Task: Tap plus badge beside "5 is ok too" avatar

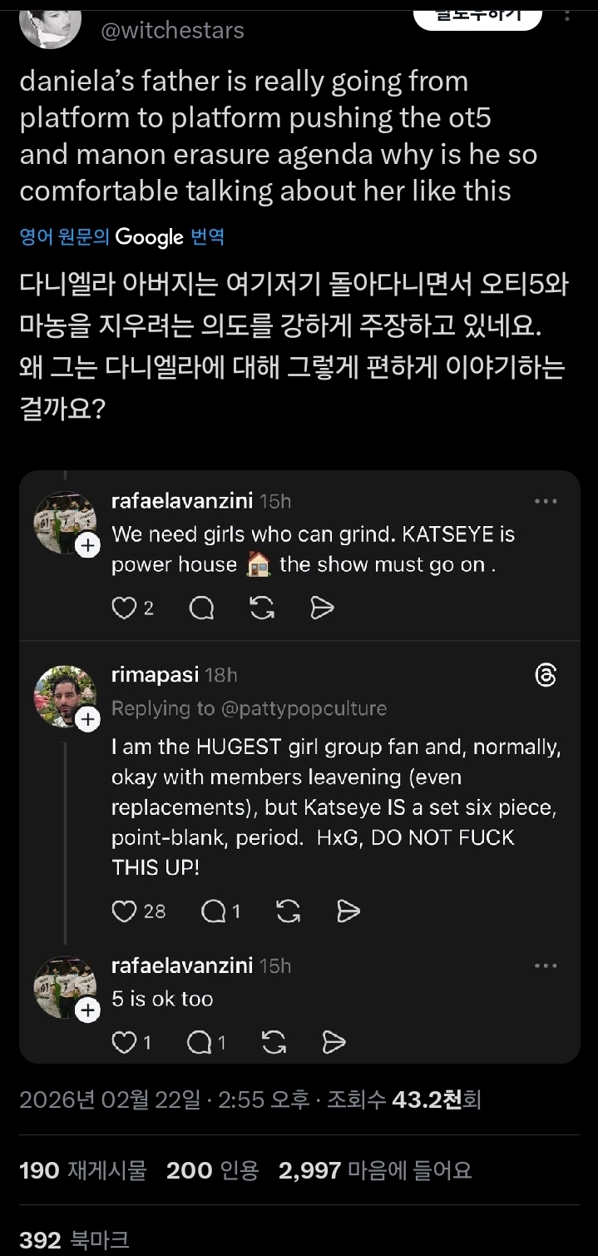Action: click(x=87, y=1010)
